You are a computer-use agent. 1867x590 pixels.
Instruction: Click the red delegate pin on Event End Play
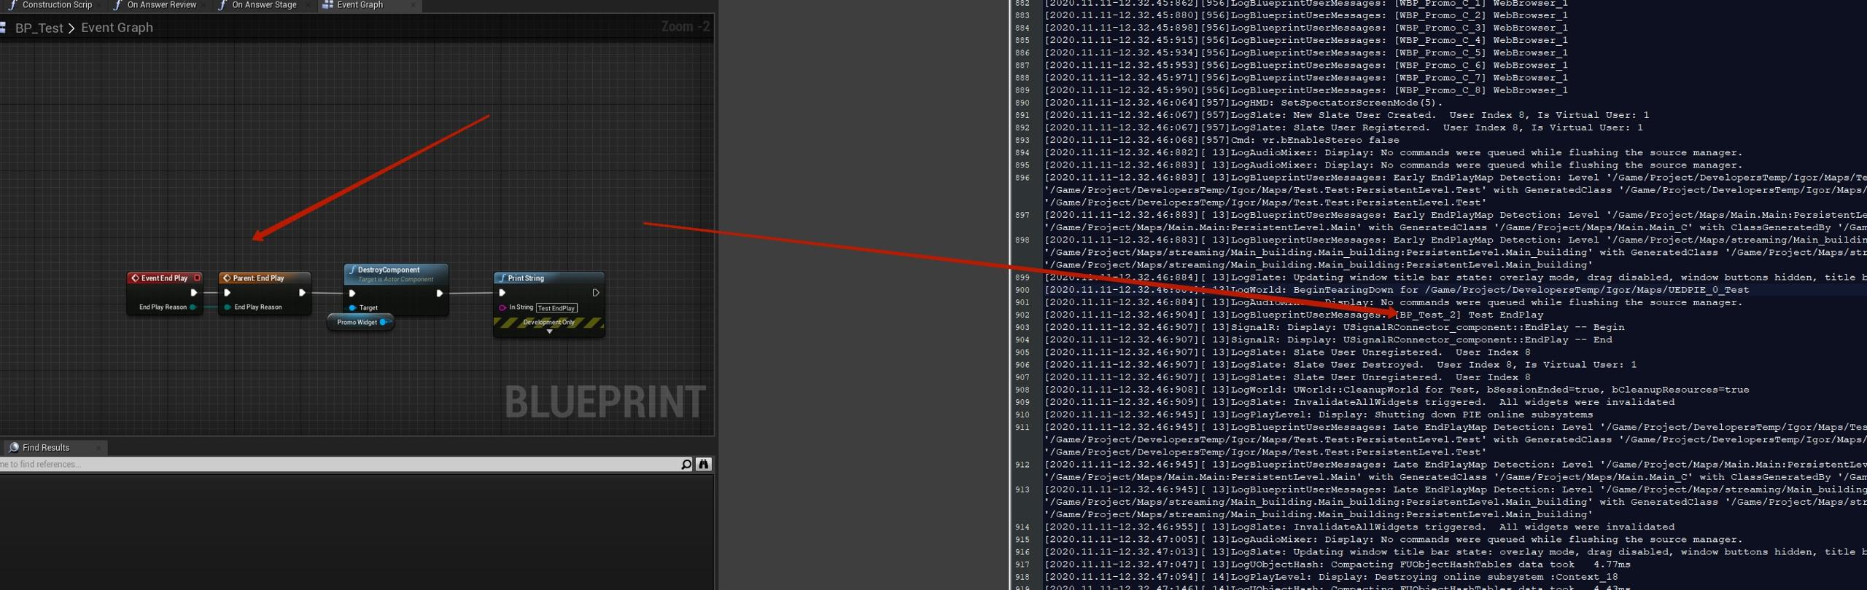[x=197, y=278]
